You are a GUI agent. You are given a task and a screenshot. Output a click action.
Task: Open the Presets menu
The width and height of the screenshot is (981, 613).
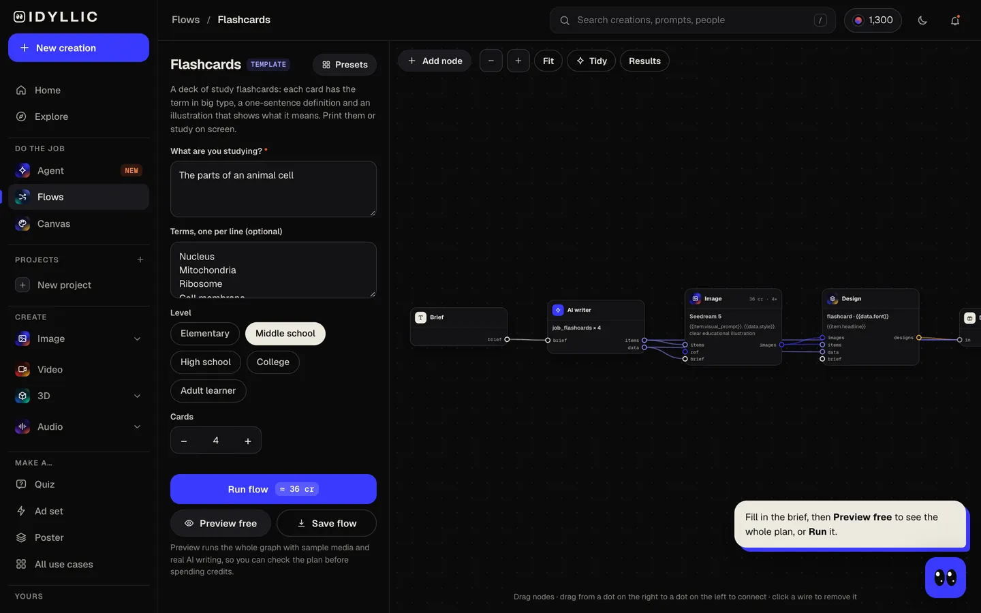pos(345,65)
